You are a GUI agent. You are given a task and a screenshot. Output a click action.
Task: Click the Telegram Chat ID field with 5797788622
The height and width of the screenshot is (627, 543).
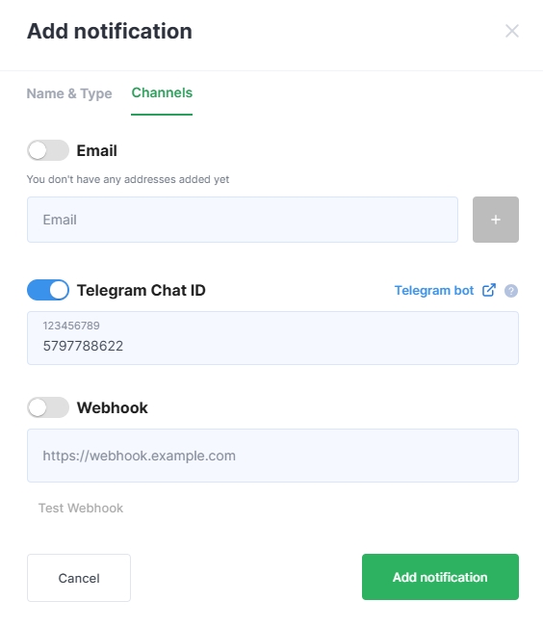[272, 338]
